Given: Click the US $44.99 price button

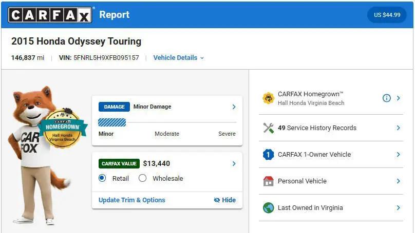Looking at the screenshot, I should click(387, 15).
